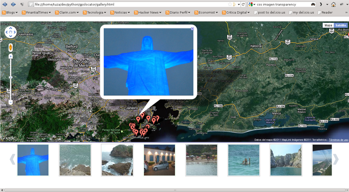This screenshot has width=349, height=192.
Task: Show next thumbnails with right carousel arrow
Action: tap(335, 160)
